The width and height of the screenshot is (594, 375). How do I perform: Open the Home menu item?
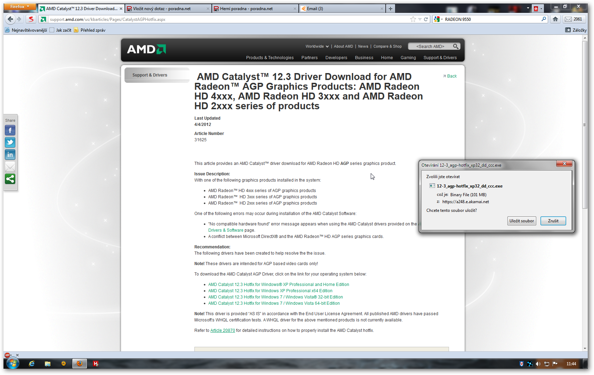coord(387,58)
